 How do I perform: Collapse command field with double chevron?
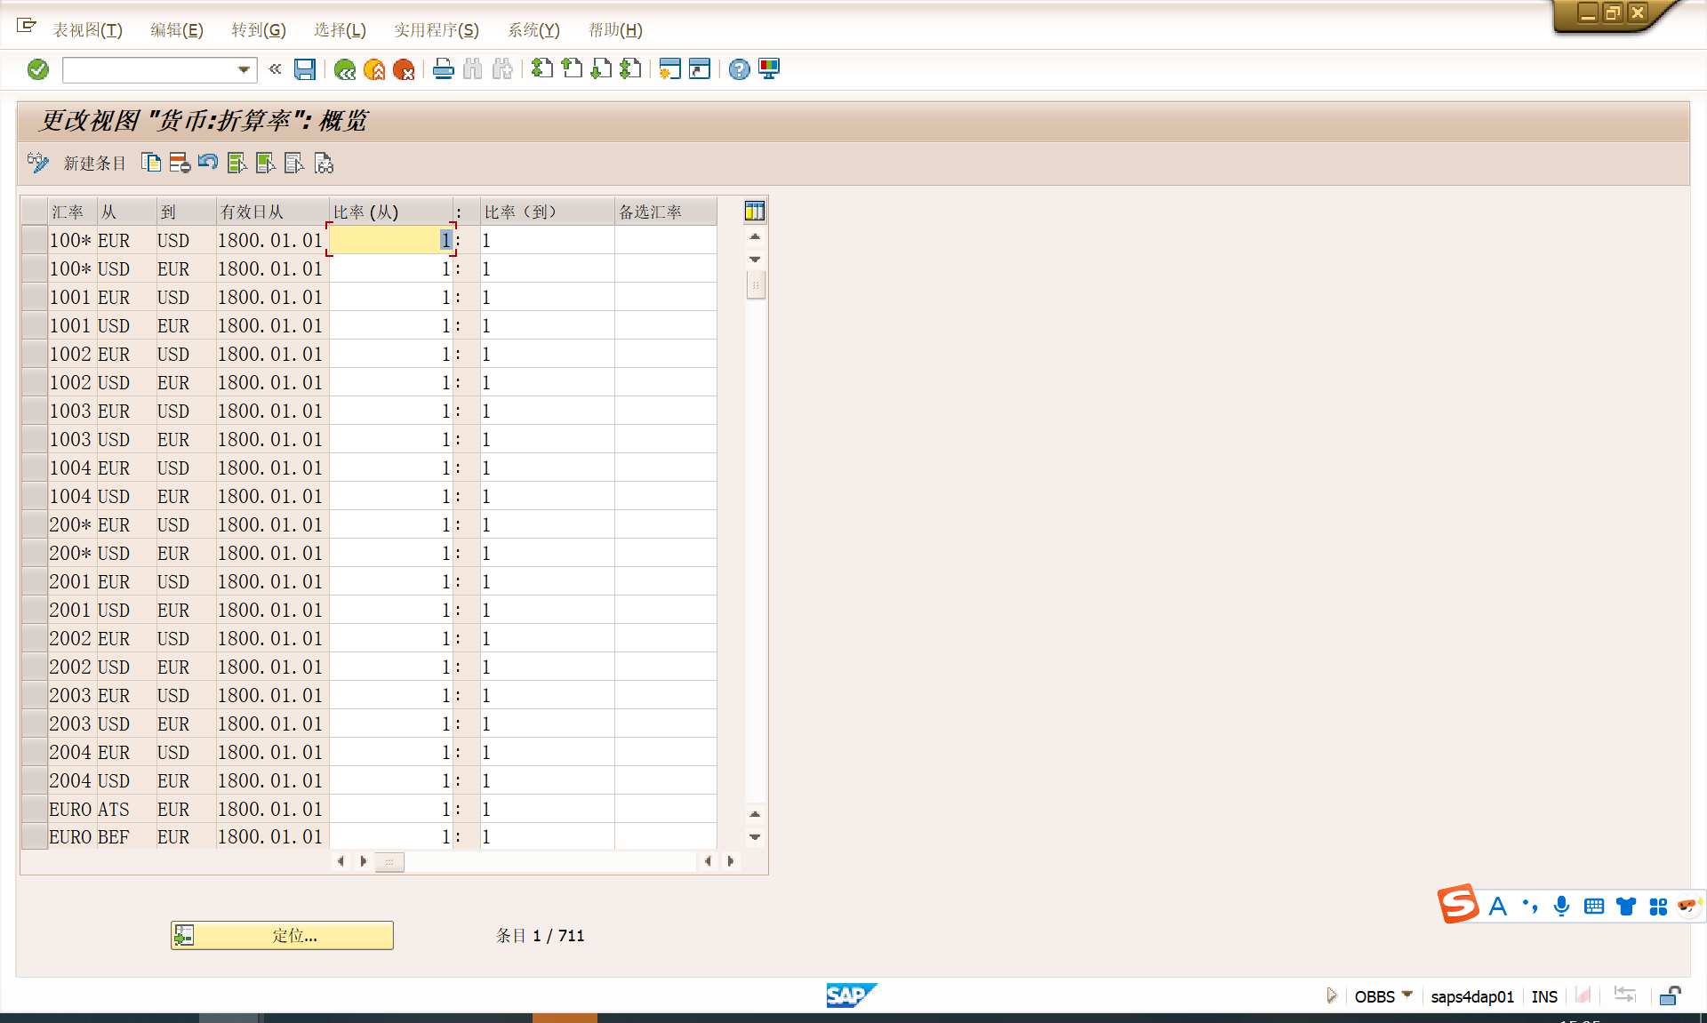tap(276, 69)
